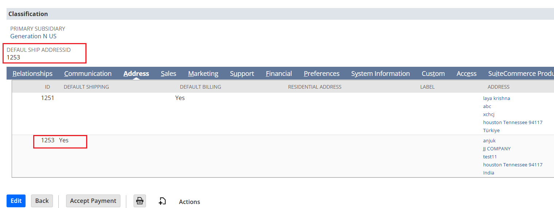This screenshot has height=208, width=554.
Task: Open the Marketing tab
Action: pyautogui.click(x=203, y=74)
